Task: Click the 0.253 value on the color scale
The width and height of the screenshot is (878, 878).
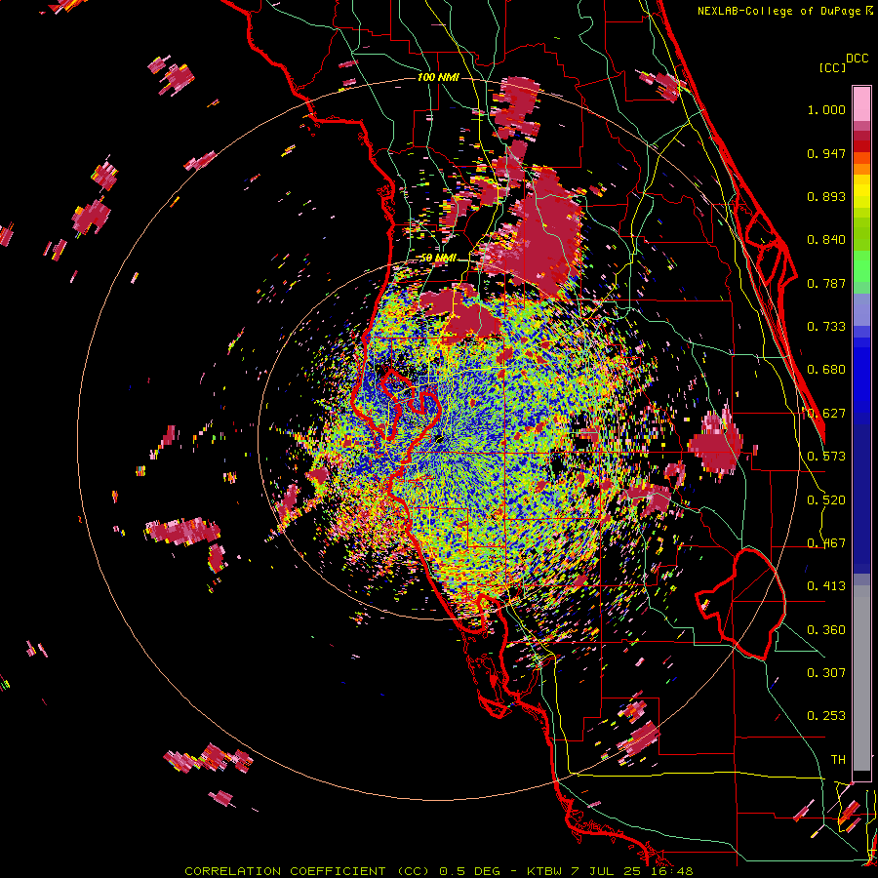Action: (826, 716)
